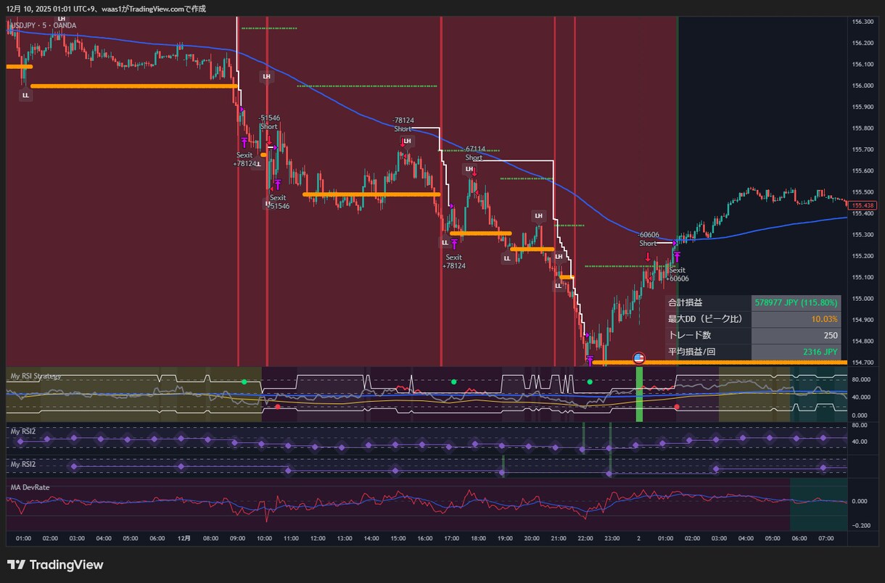This screenshot has height=583, width=885.
Task: Click the 09:00 time axis label
Action: (x=238, y=539)
